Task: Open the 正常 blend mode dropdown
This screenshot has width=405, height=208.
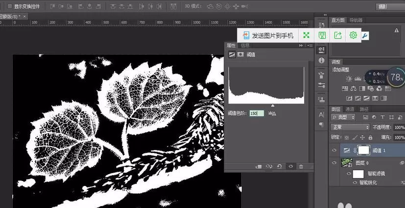Action: [350, 127]
